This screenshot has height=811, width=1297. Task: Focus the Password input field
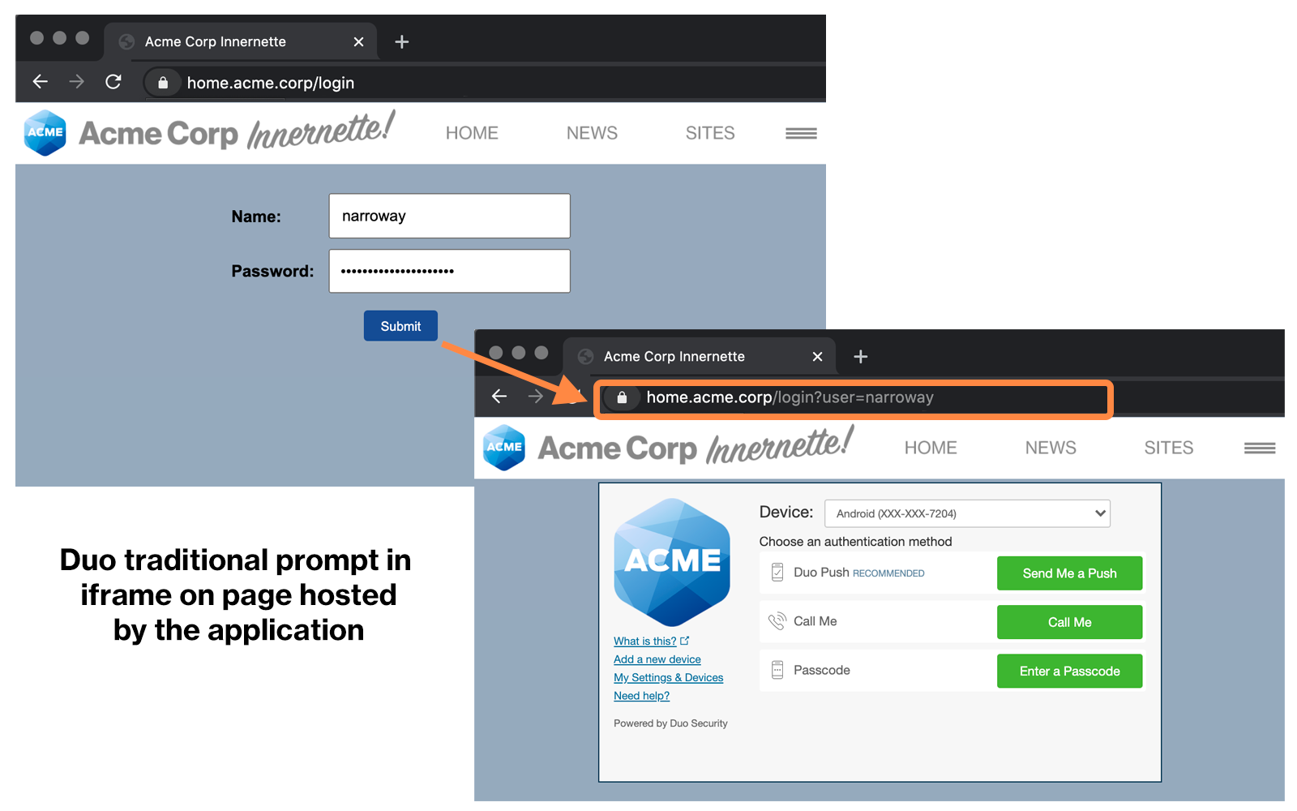coord(449,271)
